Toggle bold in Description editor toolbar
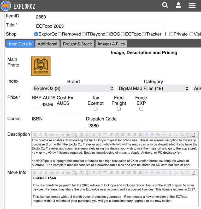 tap(35, 135)
